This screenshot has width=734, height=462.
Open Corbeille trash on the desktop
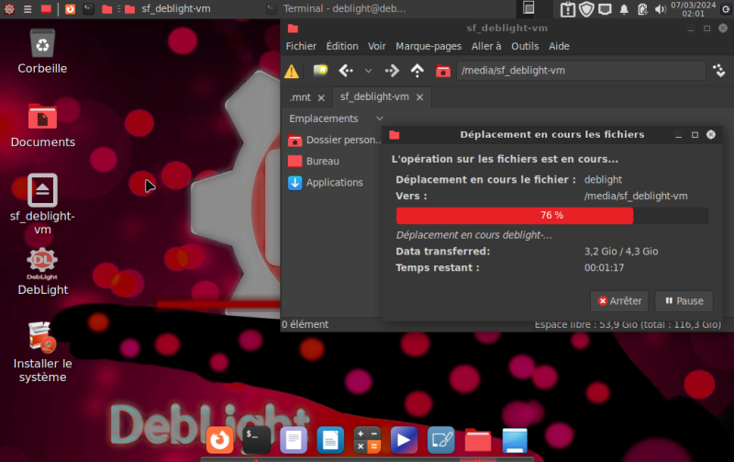[42, 51]
